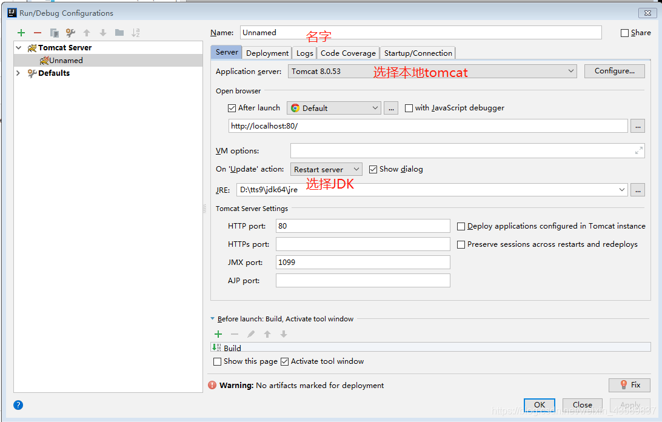The image size is (662, 422).
Task: Collapse the Tomcat Server tree node
Action: coord(19,48)
